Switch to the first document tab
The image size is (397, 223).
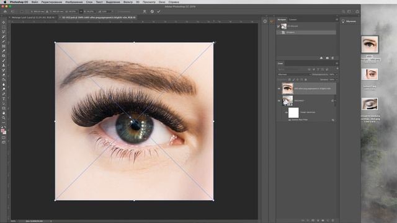coord(33,18)
